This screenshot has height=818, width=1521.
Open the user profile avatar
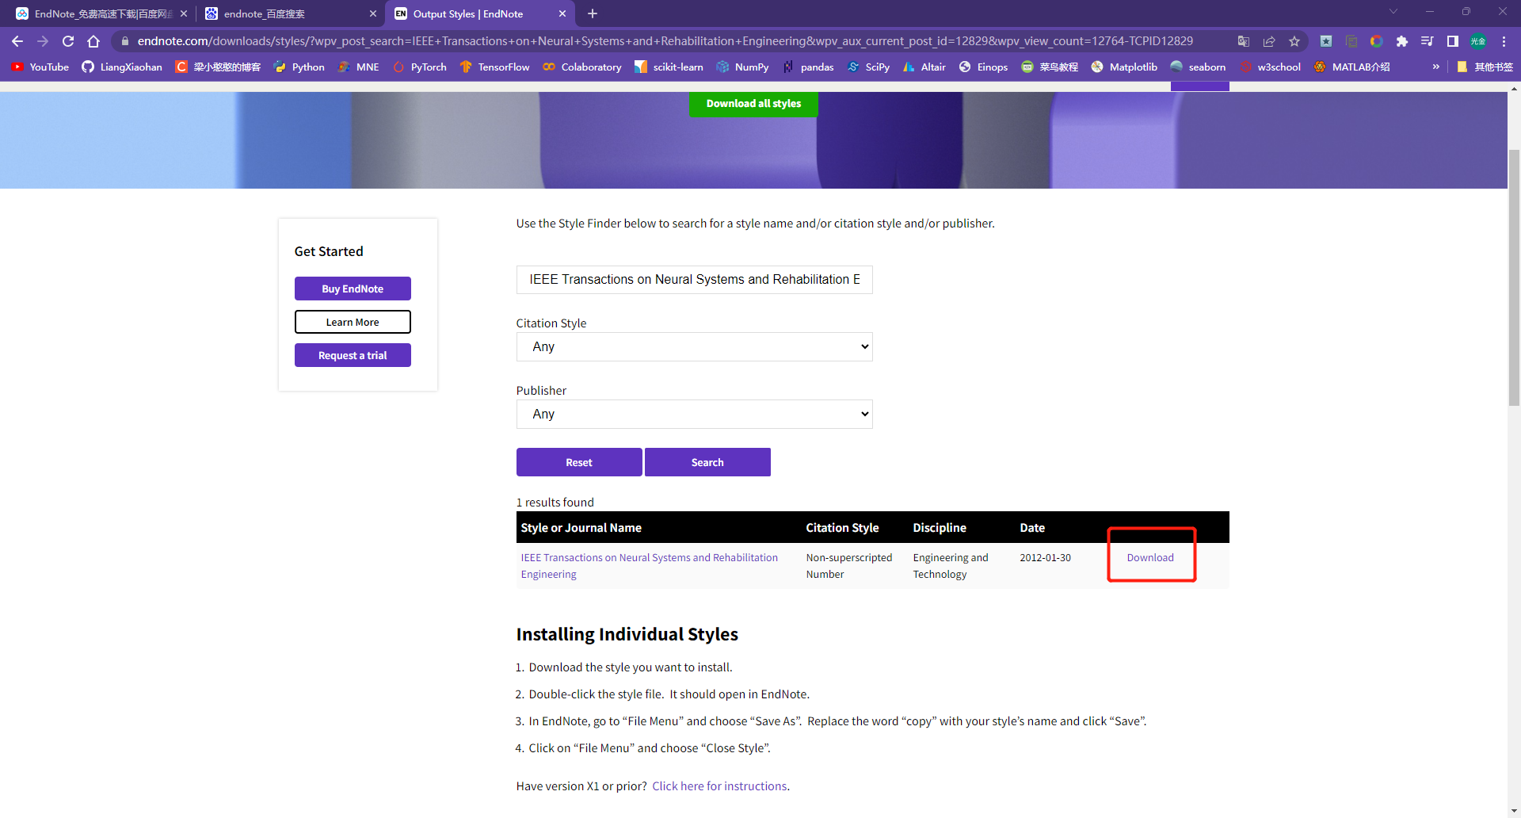1478,41
